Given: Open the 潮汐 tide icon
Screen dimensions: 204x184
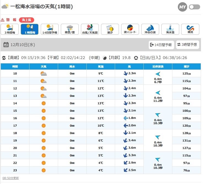Looking at the screenshot, I should coord(110,29).
